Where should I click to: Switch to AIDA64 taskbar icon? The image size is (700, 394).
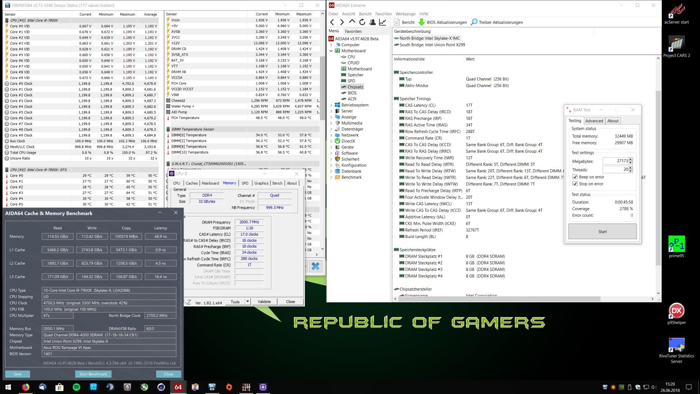[x=178, y=387]
